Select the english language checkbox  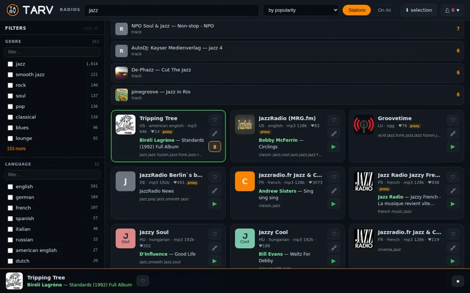10,187
